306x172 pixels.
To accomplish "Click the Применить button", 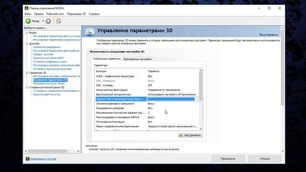I will pos(228,159).
